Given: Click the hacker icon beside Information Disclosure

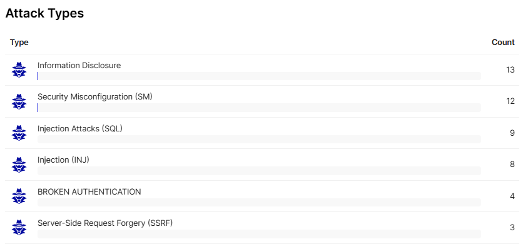Looking at the screenshot, I should tap(19, 69).
